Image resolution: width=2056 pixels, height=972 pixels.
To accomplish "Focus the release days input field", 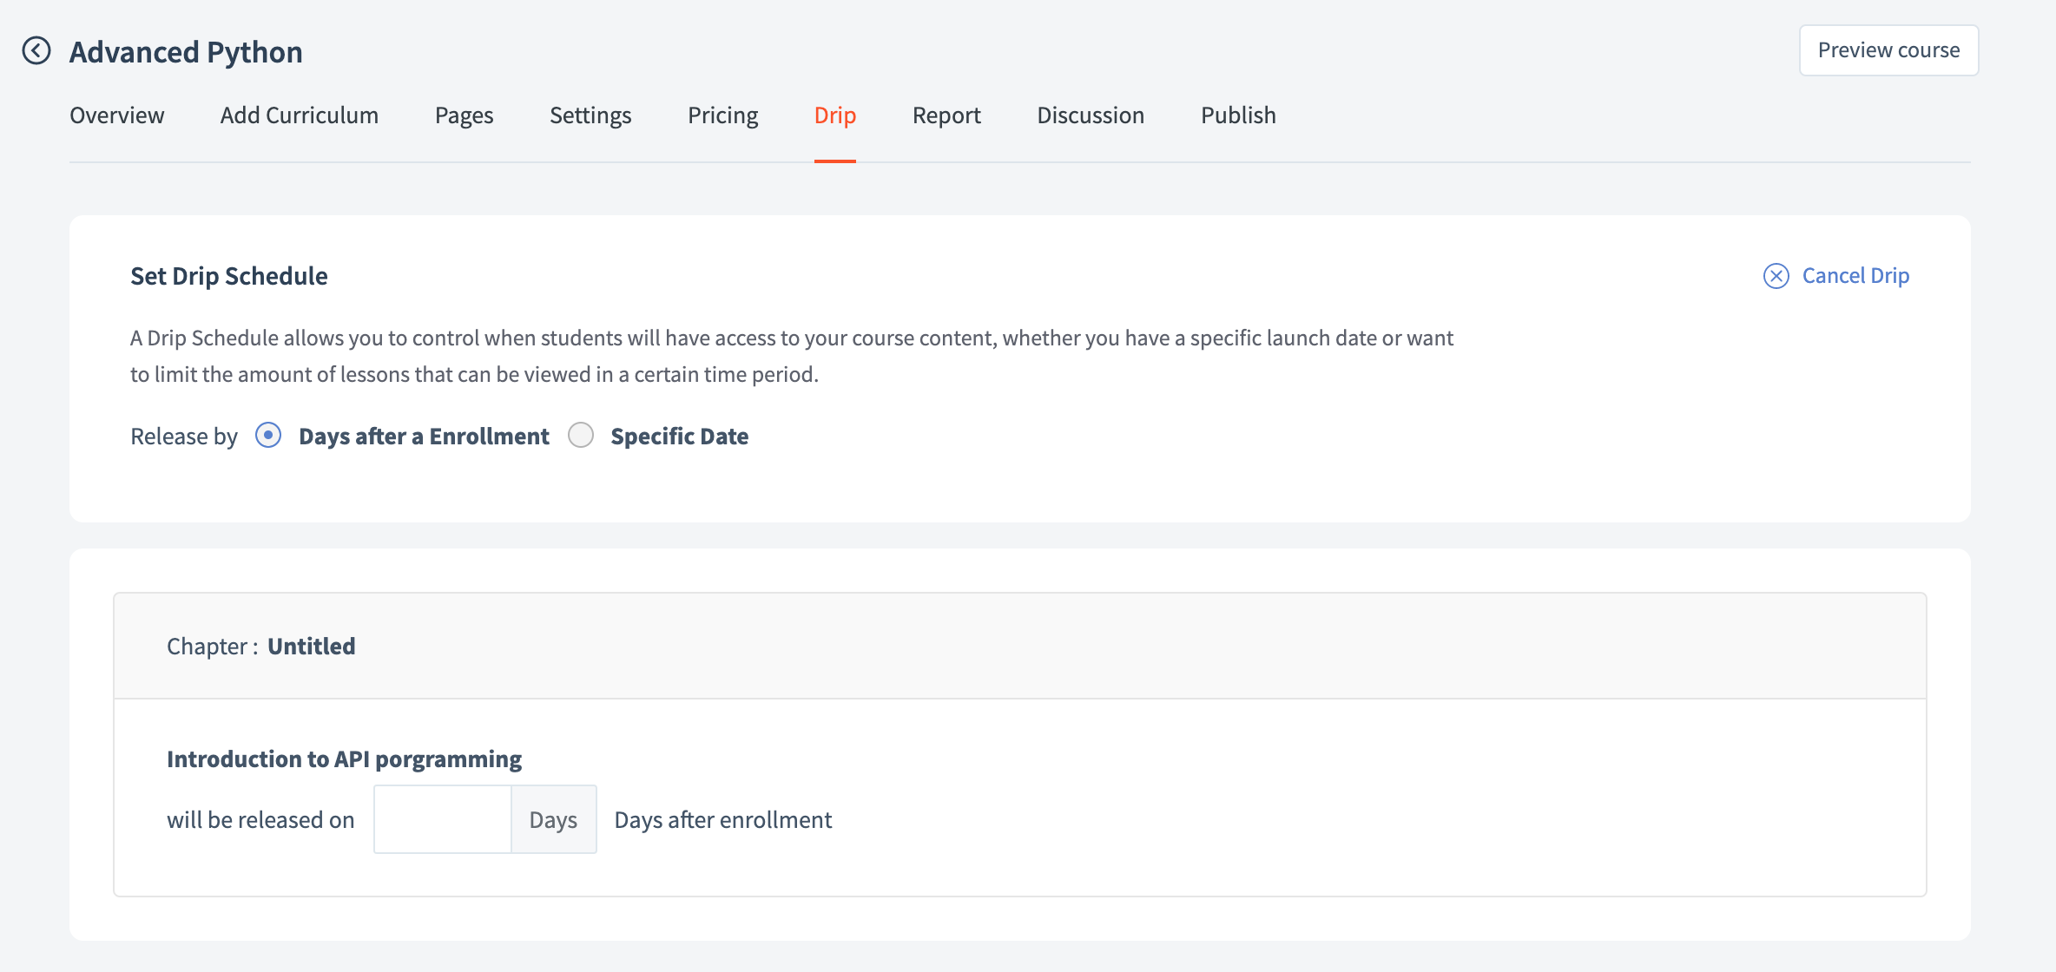I will pos(443,819).
